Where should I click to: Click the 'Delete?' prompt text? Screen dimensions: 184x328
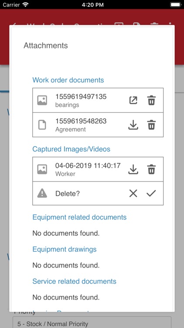coord(68,194)
